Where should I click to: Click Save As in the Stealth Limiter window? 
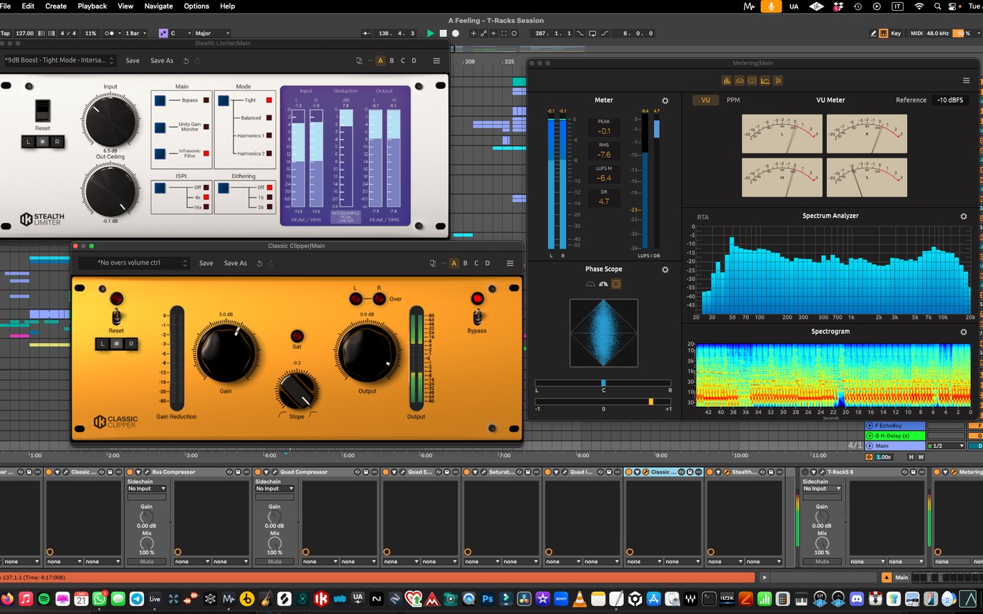[162, 61]
